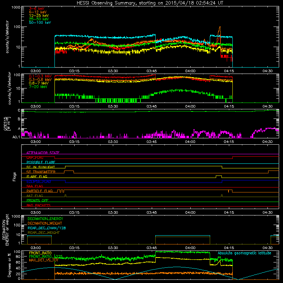283x283 pixels.
Task: Click the DECIMATION_ENERGY legend entry
Action: 45,219
